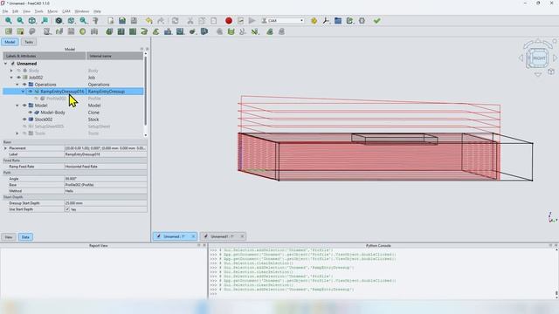This screenshot has height=314, width=559.
Task: Click the yellow-green circle icon in the CAM toolbar
Action: (x=83, y=31)
